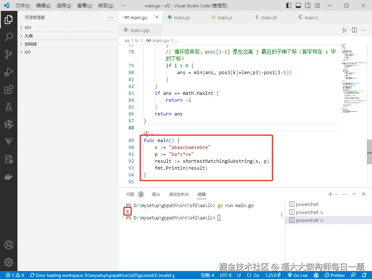
Task: Open the Source Control view
Action: pyautogui.click(x=9, y=54)
